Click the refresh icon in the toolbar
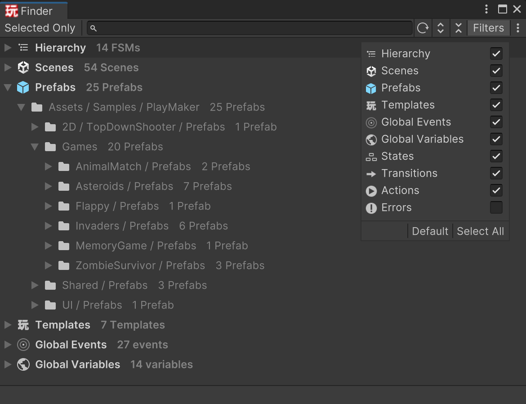The width and height of the screenshot is (526, 404). pyautogui.click(x=423, y=28)
